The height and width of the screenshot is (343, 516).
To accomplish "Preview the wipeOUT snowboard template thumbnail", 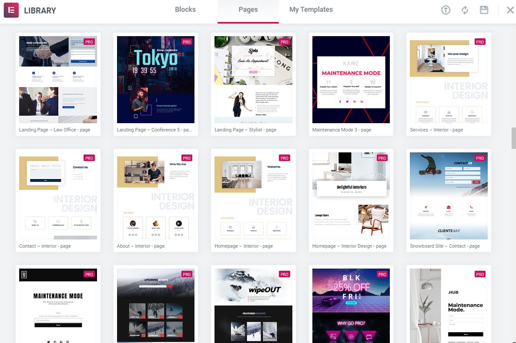I will [253, 306].
